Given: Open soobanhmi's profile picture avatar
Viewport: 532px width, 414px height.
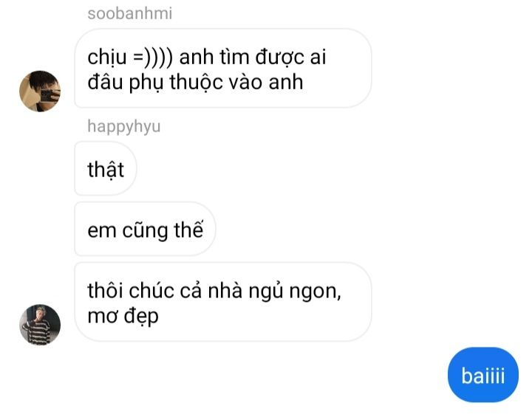Looking at the screenshot, I should (40, 91).
